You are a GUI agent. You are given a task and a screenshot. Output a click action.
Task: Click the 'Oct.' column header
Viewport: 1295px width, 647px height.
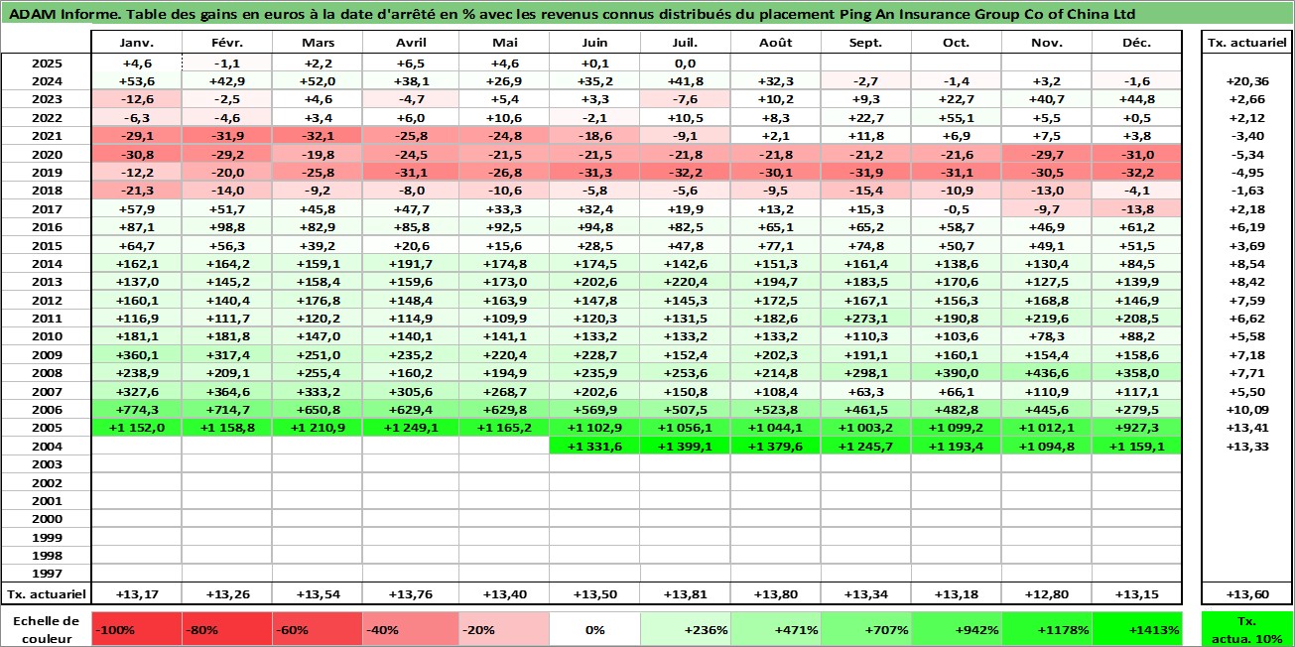click(x=957, y=43)
